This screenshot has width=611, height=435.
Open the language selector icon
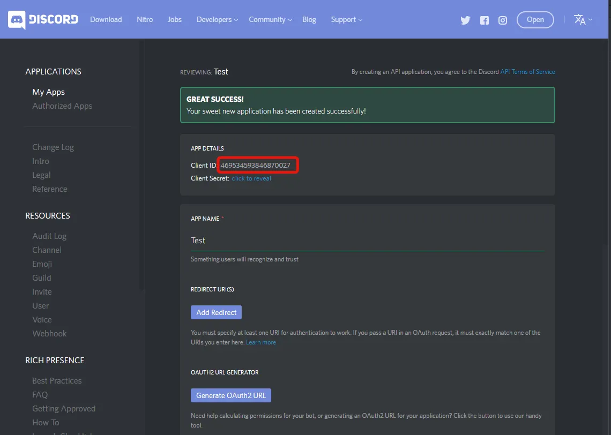point(583,19)
